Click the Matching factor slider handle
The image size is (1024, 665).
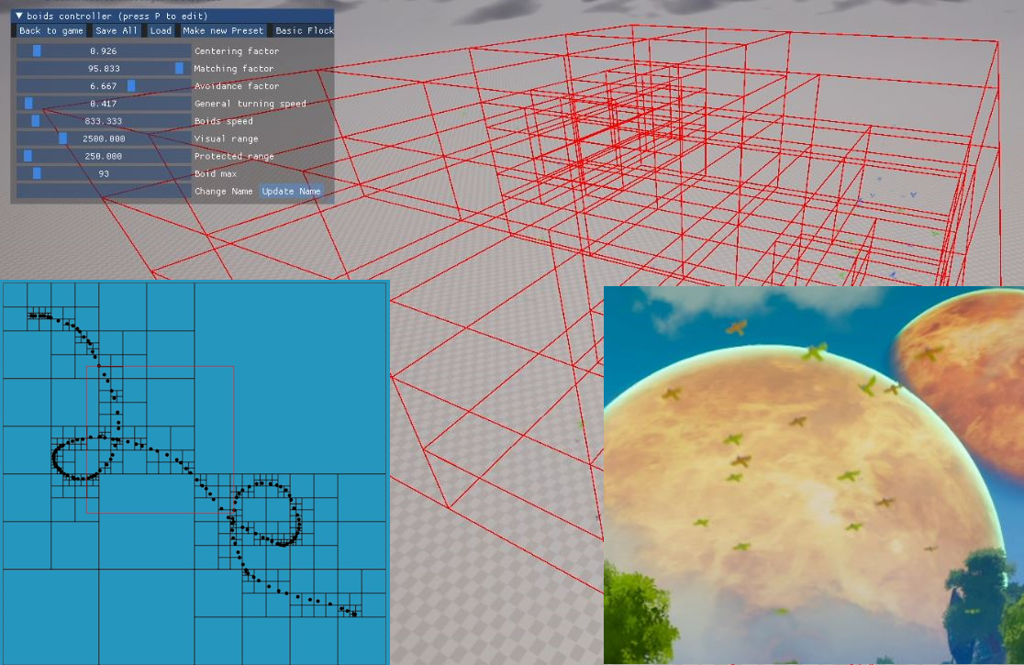(x=179, y=69)
